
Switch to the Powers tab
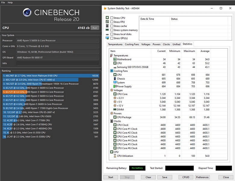[156, 44]
